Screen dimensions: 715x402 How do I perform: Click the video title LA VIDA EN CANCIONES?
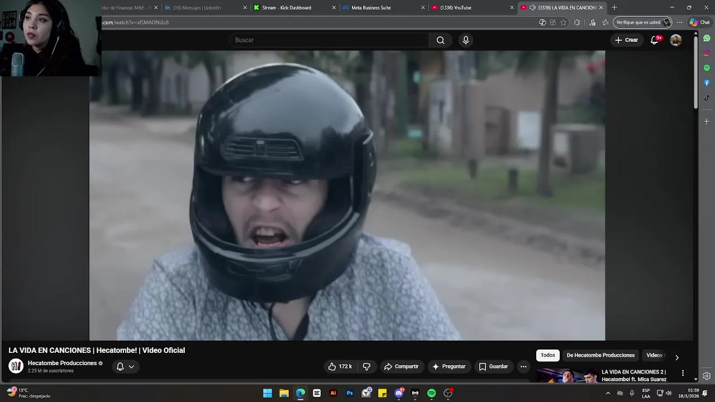(97, 350)
